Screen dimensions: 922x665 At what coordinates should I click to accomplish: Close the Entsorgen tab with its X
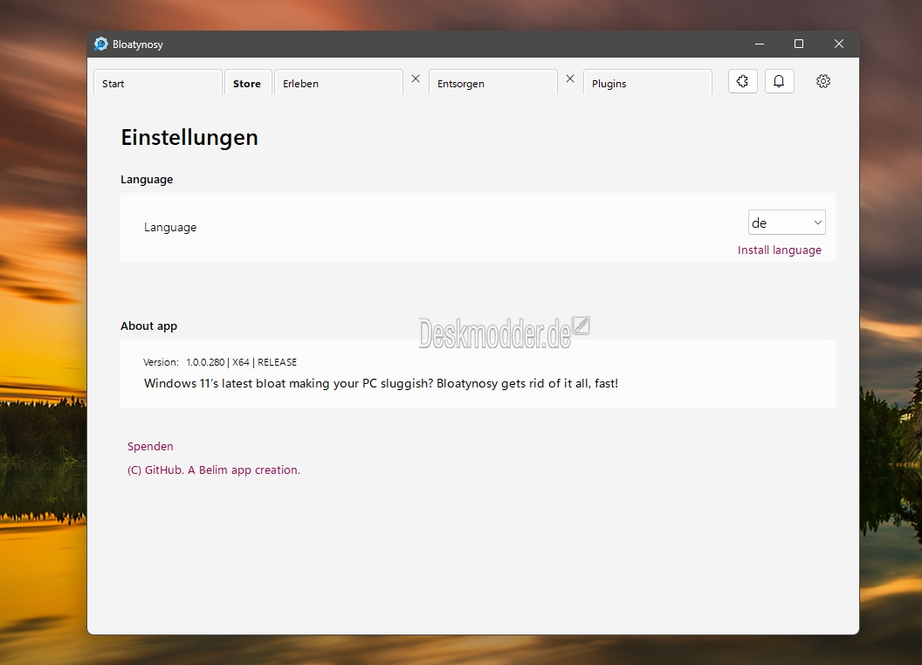pyautogui.click(x=570, y=79)
